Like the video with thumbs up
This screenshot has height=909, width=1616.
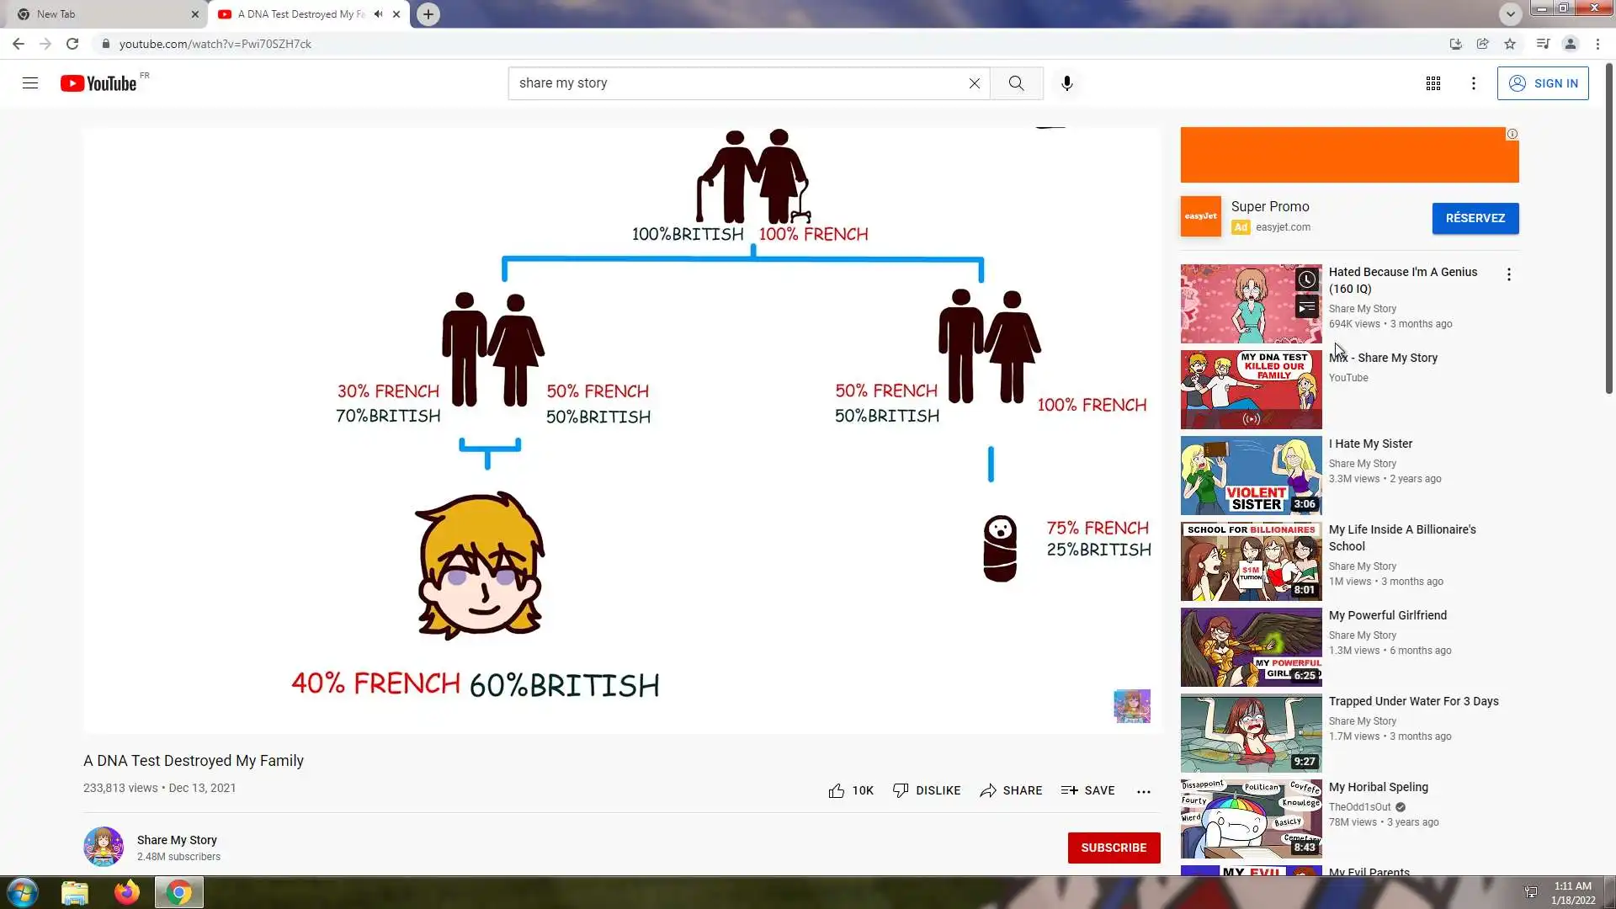[x=836, y=790]
